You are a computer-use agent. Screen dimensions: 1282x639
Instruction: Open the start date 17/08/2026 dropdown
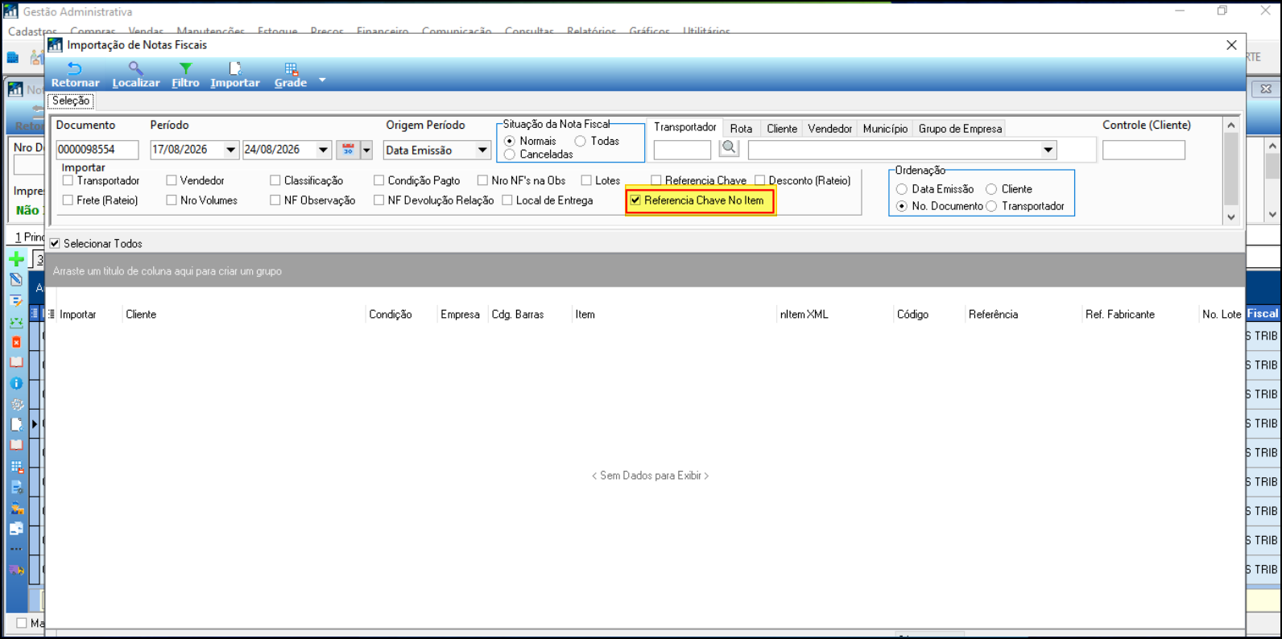point(231,150)
